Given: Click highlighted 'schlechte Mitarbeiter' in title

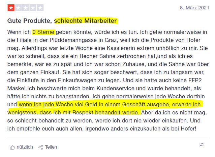Looking at the screenshot, I should pyautogui.click(x=85, y=21).
